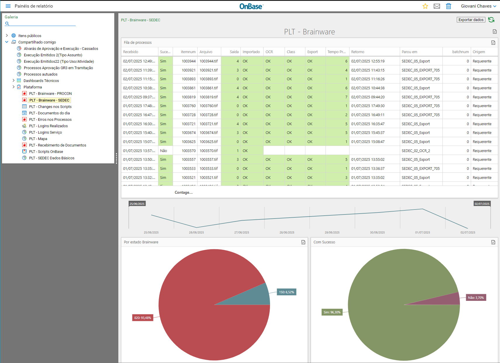The width and height of the screenshot is (500, 363).
Task: Click the Não: 3,70% pie label
Action: 476,298
